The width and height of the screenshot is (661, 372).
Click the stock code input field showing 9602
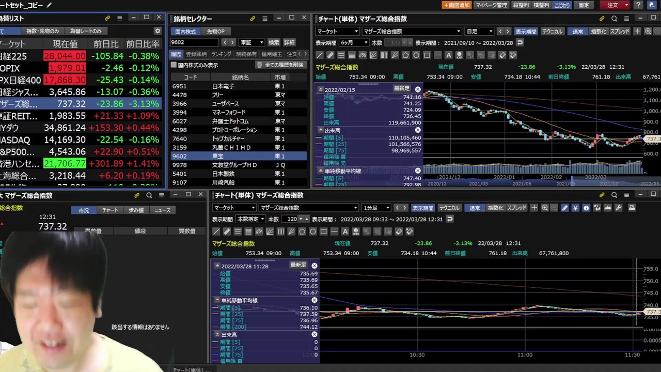coord(194,42)
